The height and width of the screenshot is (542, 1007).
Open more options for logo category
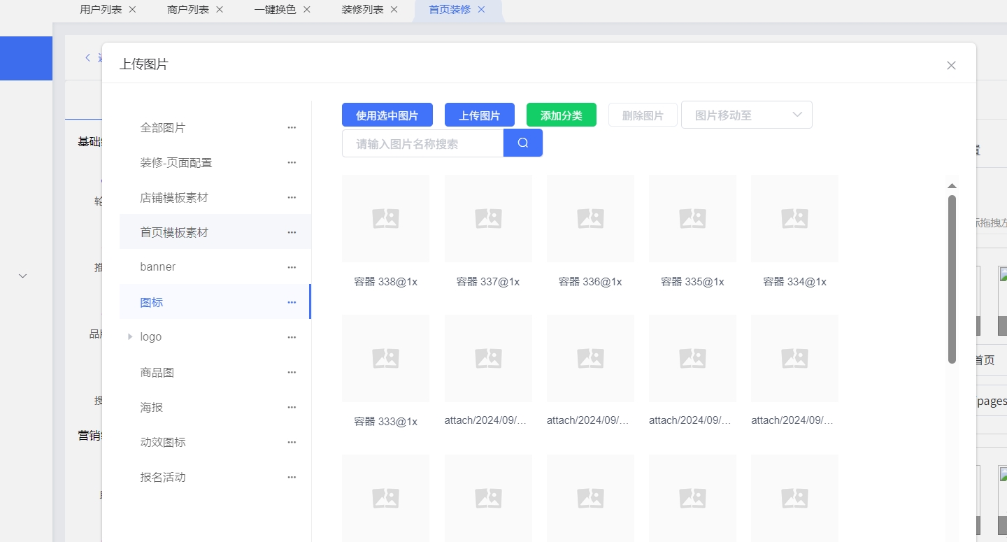coord(292,337)
